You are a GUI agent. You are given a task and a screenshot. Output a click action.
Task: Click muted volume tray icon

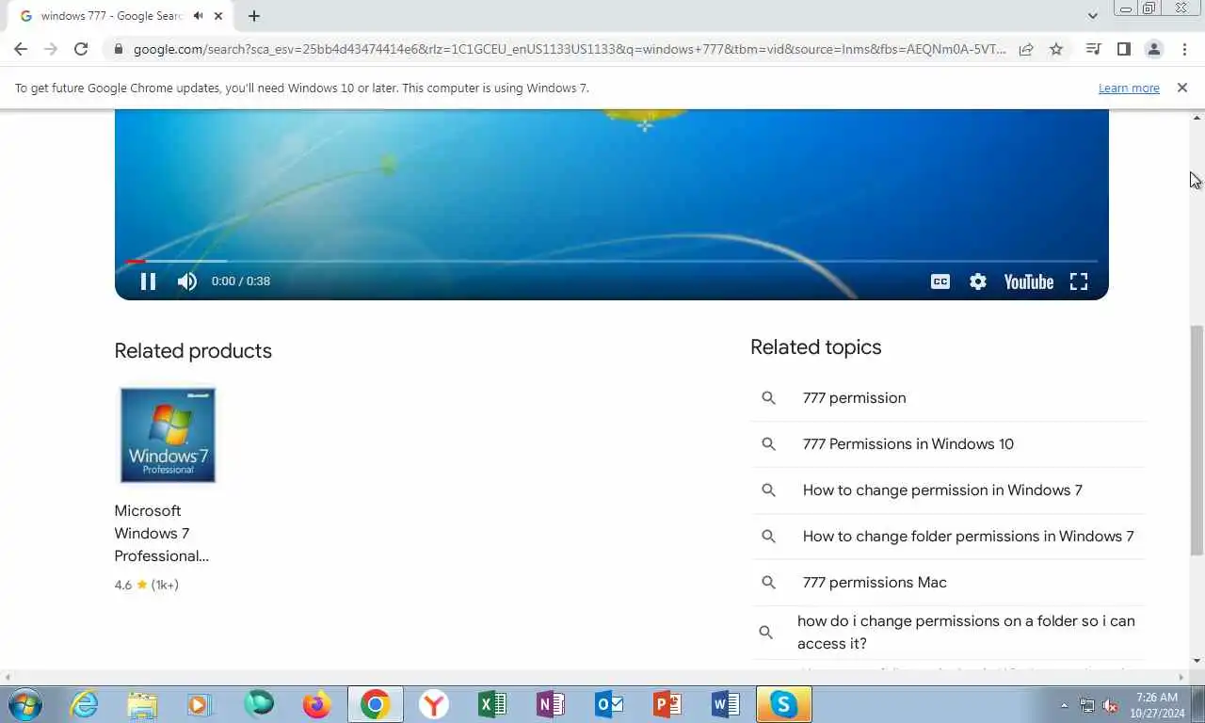coord(1110,705)
